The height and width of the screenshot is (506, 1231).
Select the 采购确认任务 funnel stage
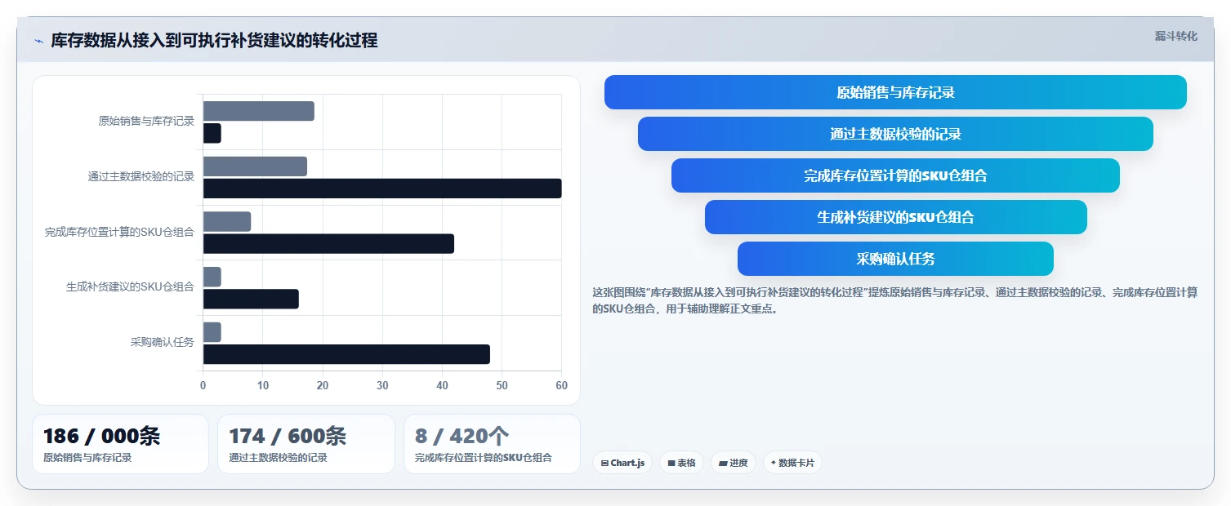tap(895, 259)
